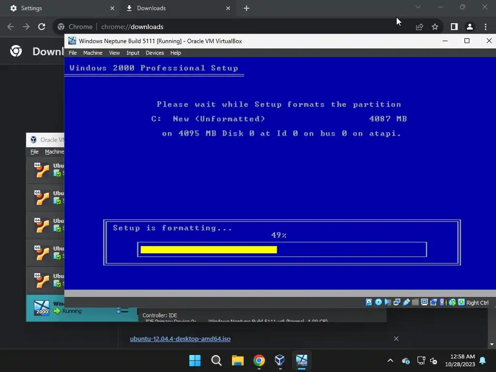Viewport: 496px width, 372px height.
Task: Click the Chrome logo on Downloads page
Action: coord(16,51)
